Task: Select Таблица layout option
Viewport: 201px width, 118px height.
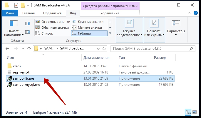Action: coord(89,33)
